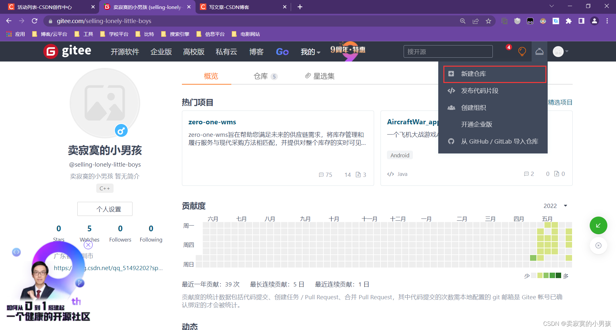616x330 pixels.
Task: Open the notification bell with badge 4
Action: 509,48
